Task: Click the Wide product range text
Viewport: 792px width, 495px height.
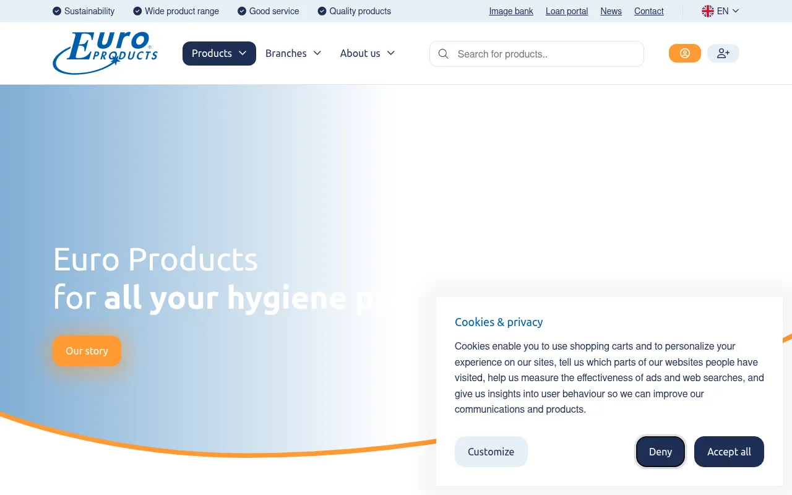Action: pos(182,11)
